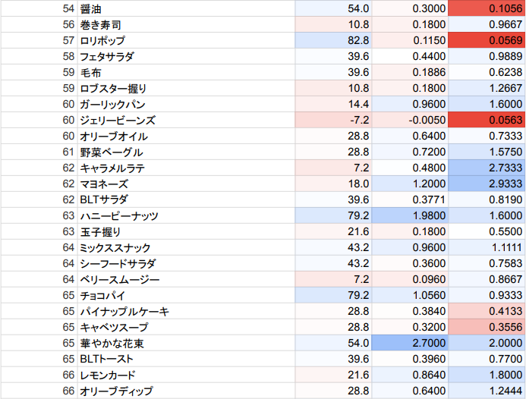Select the 0.9889 value cell
The width and height of the screenshot is (526, 399).
tap(487, 56)
